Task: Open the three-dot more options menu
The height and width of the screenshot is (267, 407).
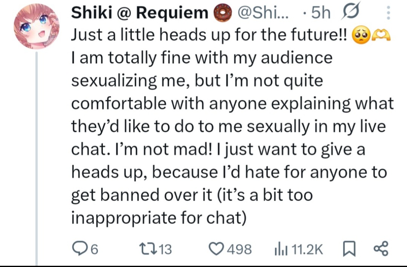Action: click(389, 14)
